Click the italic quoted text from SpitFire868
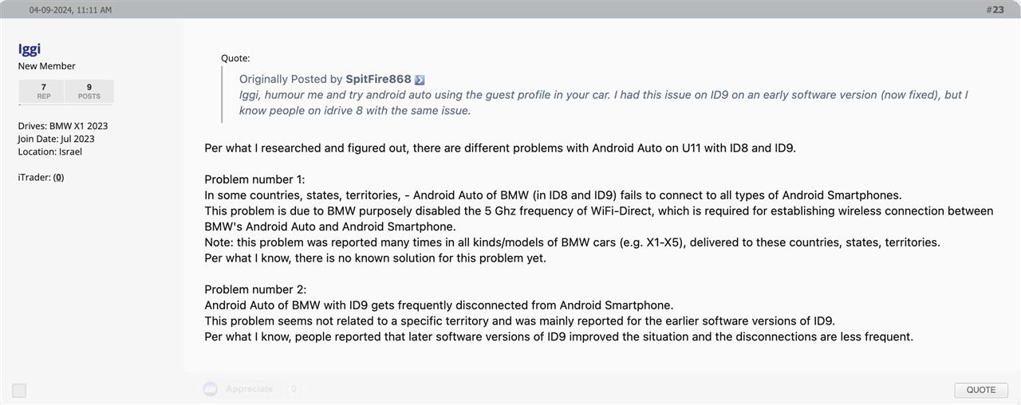1021x405 pixels. click(604, 102)
